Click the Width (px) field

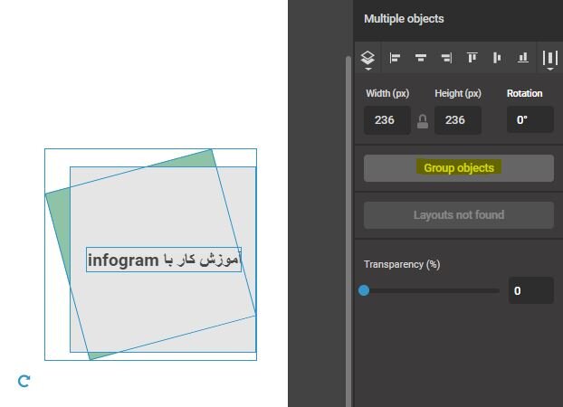pos(387,120)
